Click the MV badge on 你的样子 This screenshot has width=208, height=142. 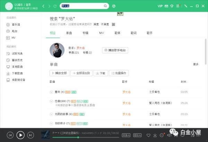coord(79,124)
